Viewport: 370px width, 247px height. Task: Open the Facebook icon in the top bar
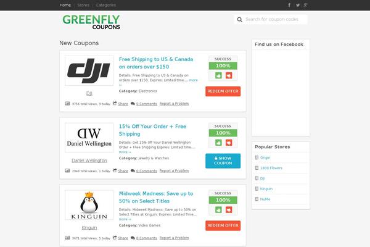click(x=289, y=5)
